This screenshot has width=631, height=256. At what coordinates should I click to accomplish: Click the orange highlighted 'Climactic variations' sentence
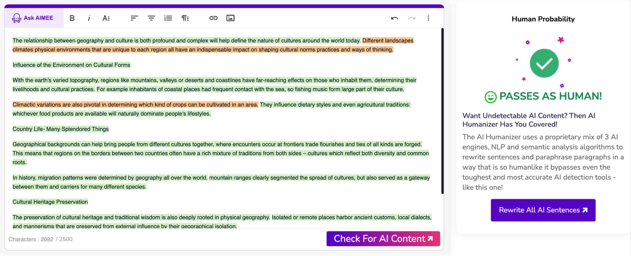(x=135, y=105)
